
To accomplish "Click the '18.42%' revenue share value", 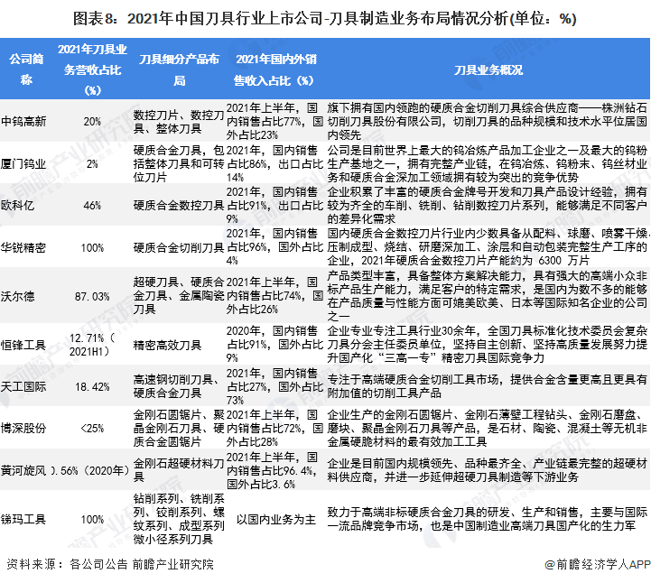I will 92,387.
